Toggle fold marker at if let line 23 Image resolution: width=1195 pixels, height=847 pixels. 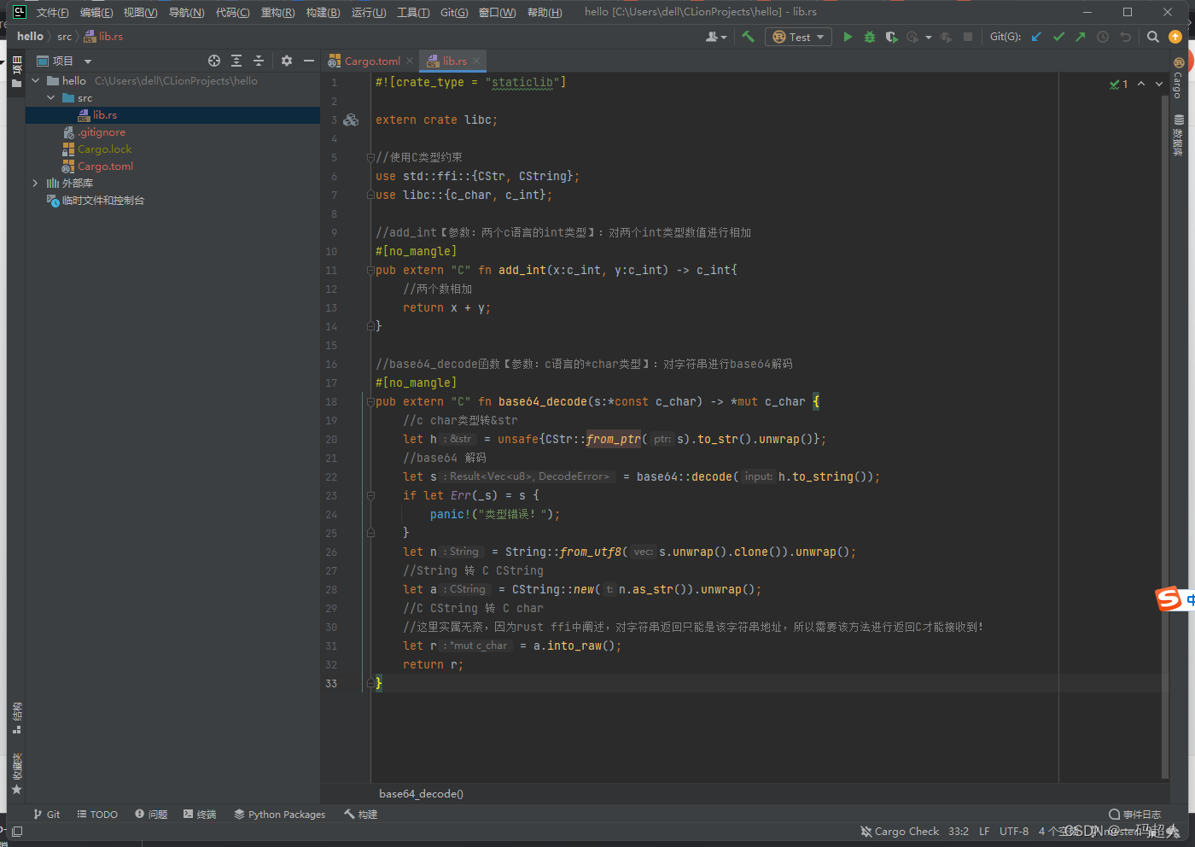tap(370, 495)
